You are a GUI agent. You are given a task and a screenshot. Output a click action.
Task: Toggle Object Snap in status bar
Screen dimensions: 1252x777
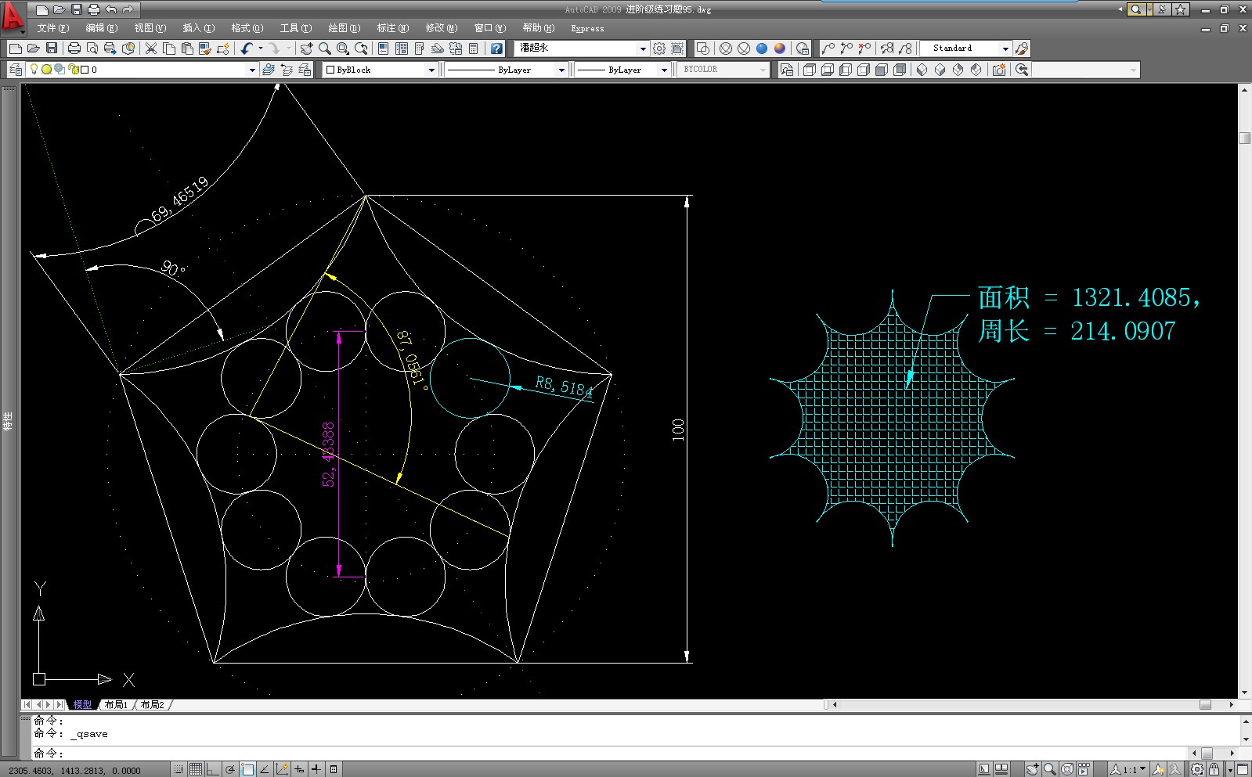[247, 769]
